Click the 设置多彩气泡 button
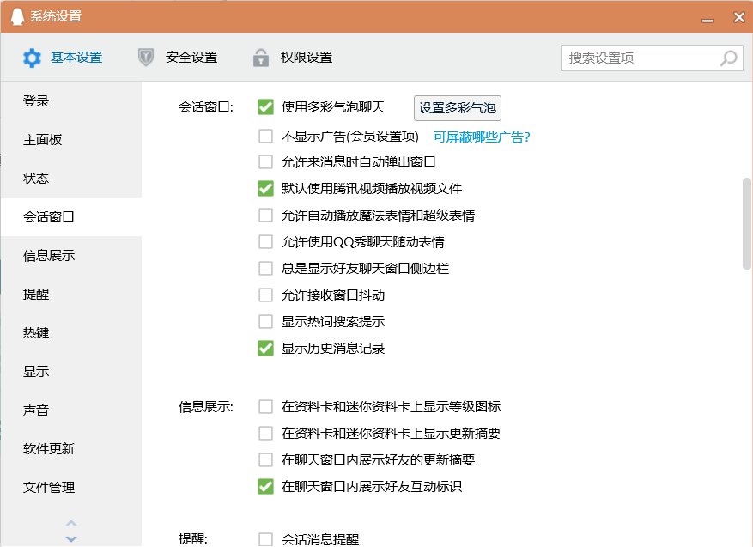Image resolution: width=753 pixels, height=547 pixels. 458,106
